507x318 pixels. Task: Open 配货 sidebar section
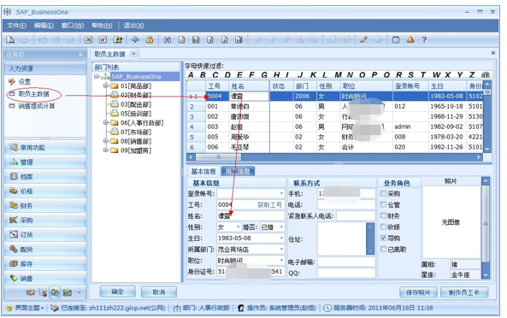(x=45, y=250)
